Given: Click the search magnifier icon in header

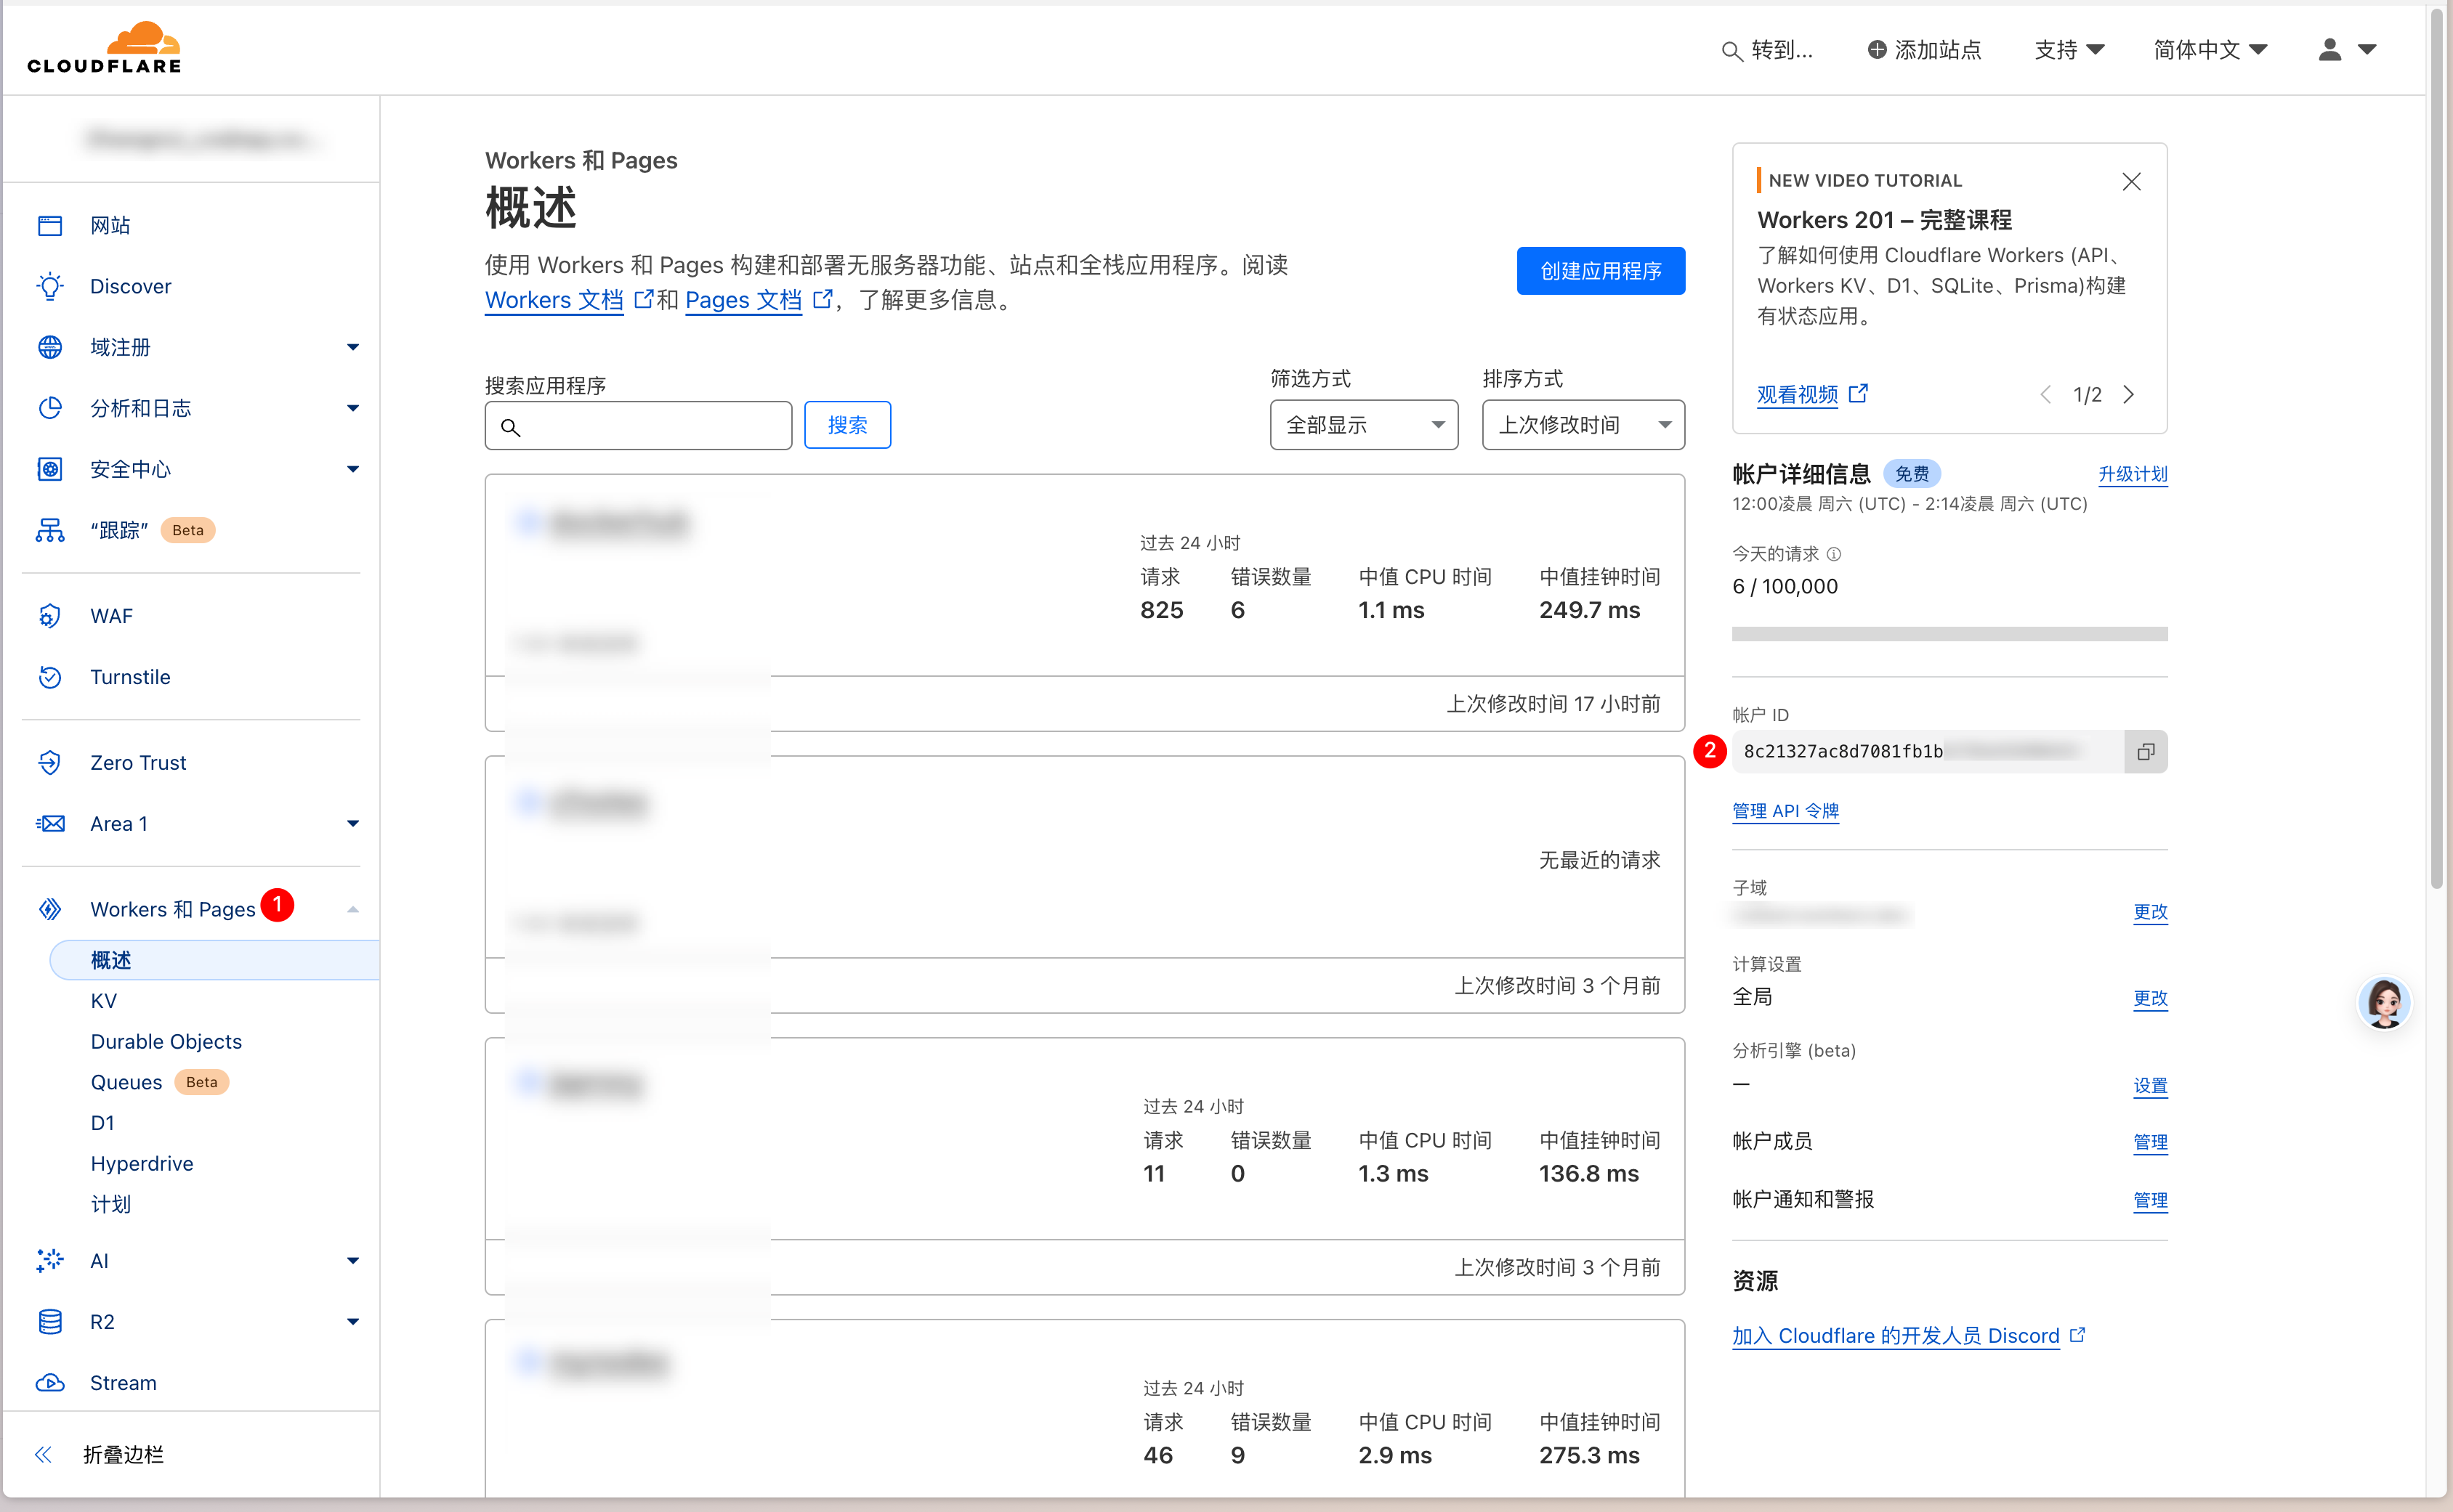Looking at the screenshot, I should coord(1731,51).
